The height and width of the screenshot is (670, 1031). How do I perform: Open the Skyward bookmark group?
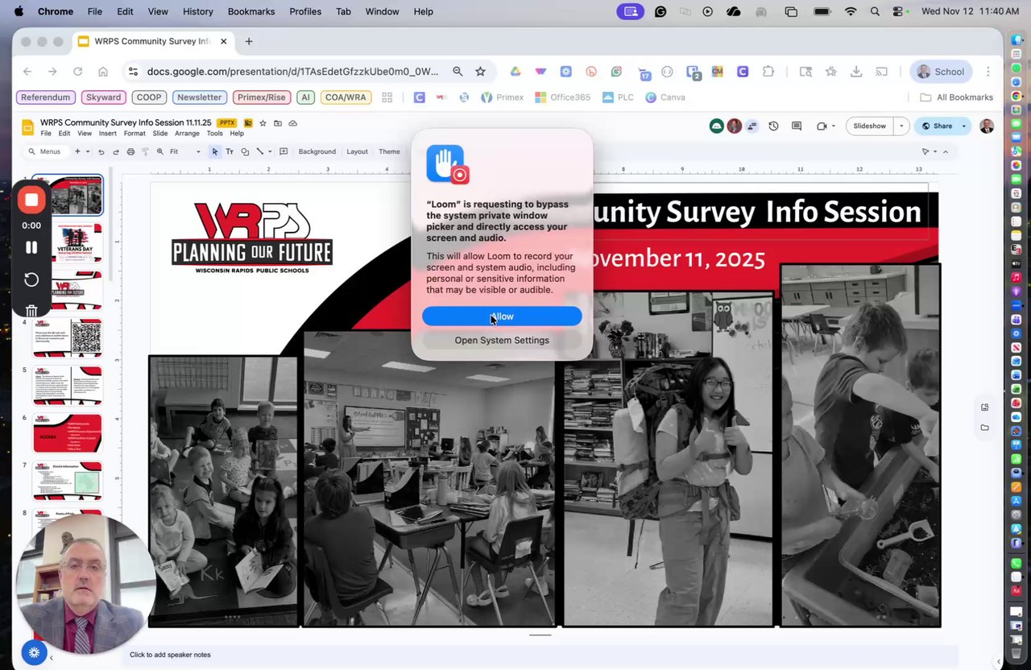point(103,97)
